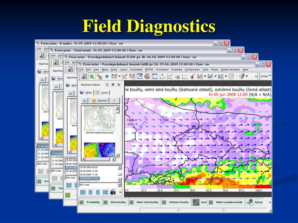Screen dimensions: 298x223
Task: Toggle the Probability layer
Action: 90,202
